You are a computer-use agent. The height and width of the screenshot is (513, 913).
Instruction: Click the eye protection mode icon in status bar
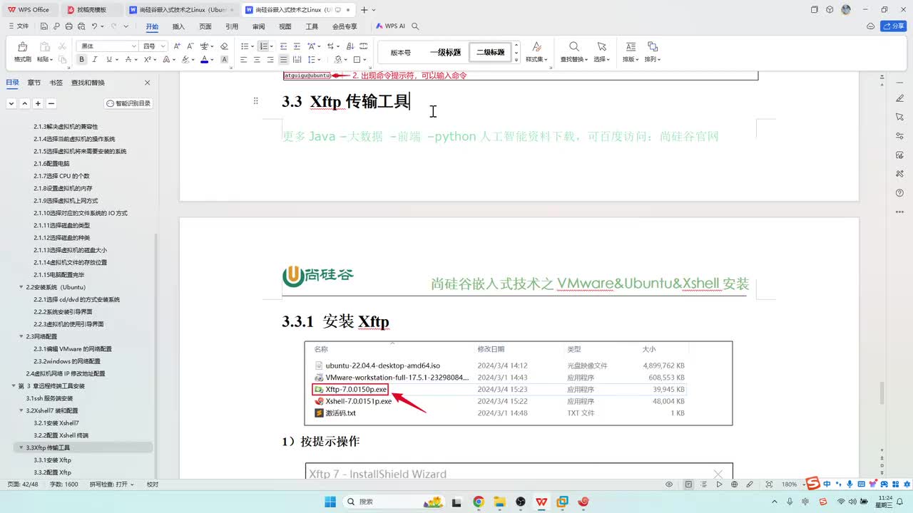click(x=669, y=484)
